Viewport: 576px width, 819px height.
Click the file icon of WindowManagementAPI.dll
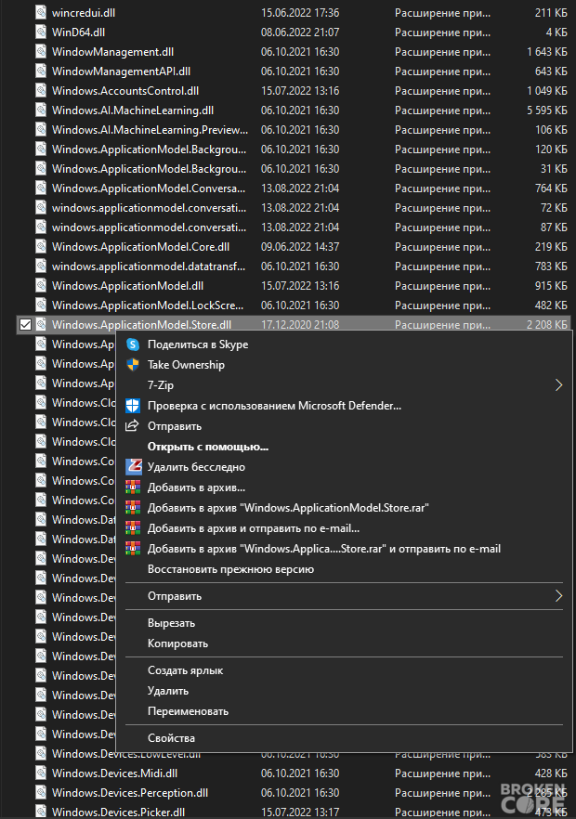[41, 71]
